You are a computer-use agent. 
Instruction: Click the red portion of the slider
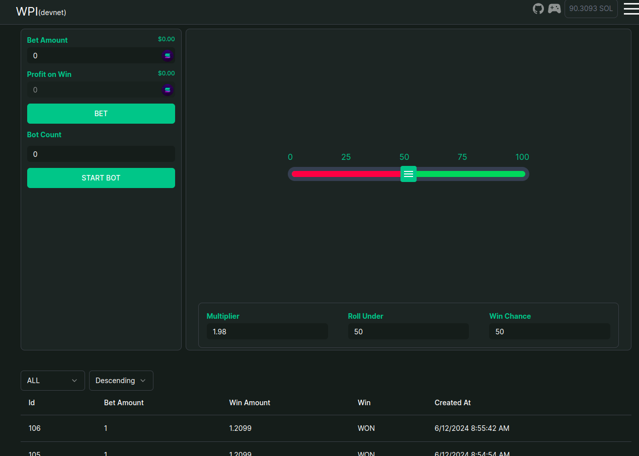tap(346, 174)
